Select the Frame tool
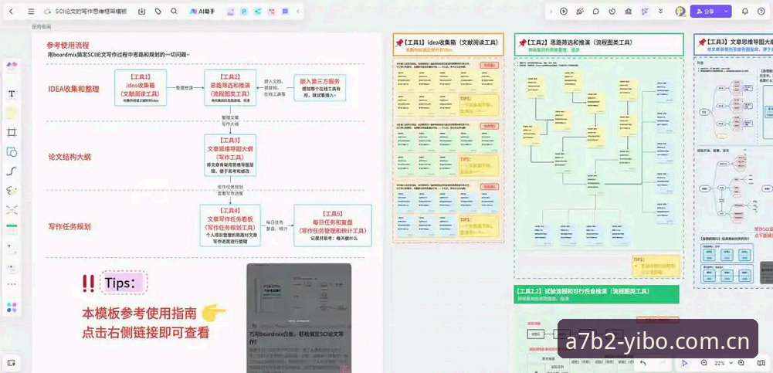This screenshot has height=373, width=773. 12,132
